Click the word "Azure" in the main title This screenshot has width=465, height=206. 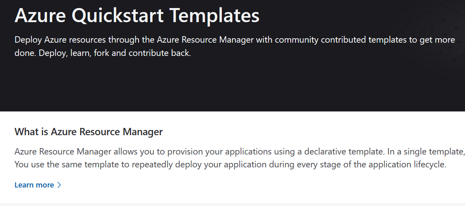pos(40,16)
